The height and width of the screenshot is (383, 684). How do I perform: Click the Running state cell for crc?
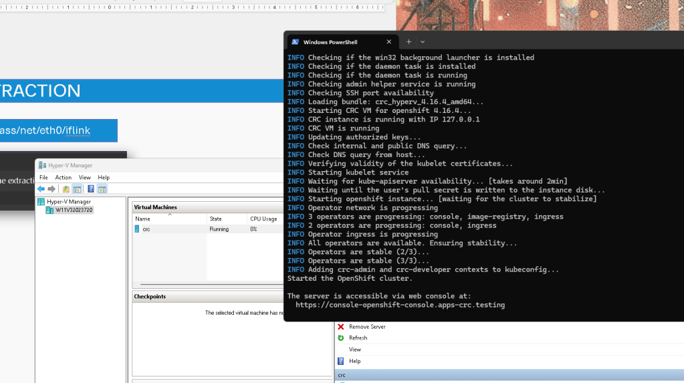[x=219, y=229]
